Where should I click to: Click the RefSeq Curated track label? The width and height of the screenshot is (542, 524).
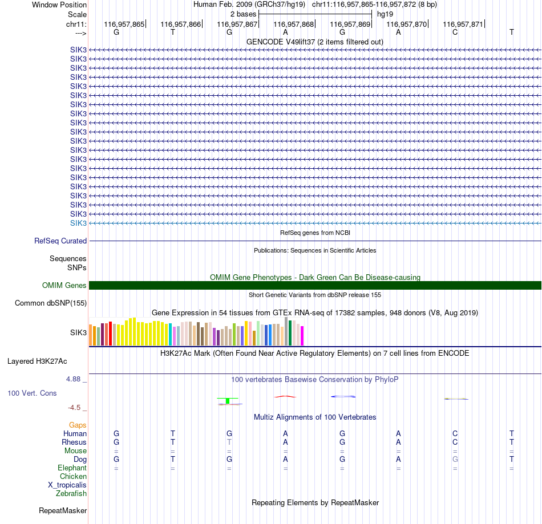[60, 241]
